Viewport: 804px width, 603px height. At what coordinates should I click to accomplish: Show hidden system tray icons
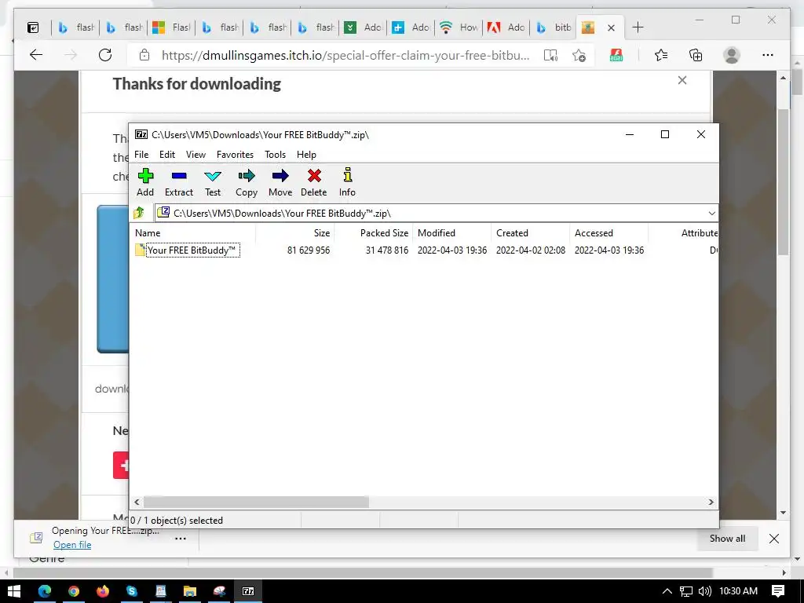(667, 591)
